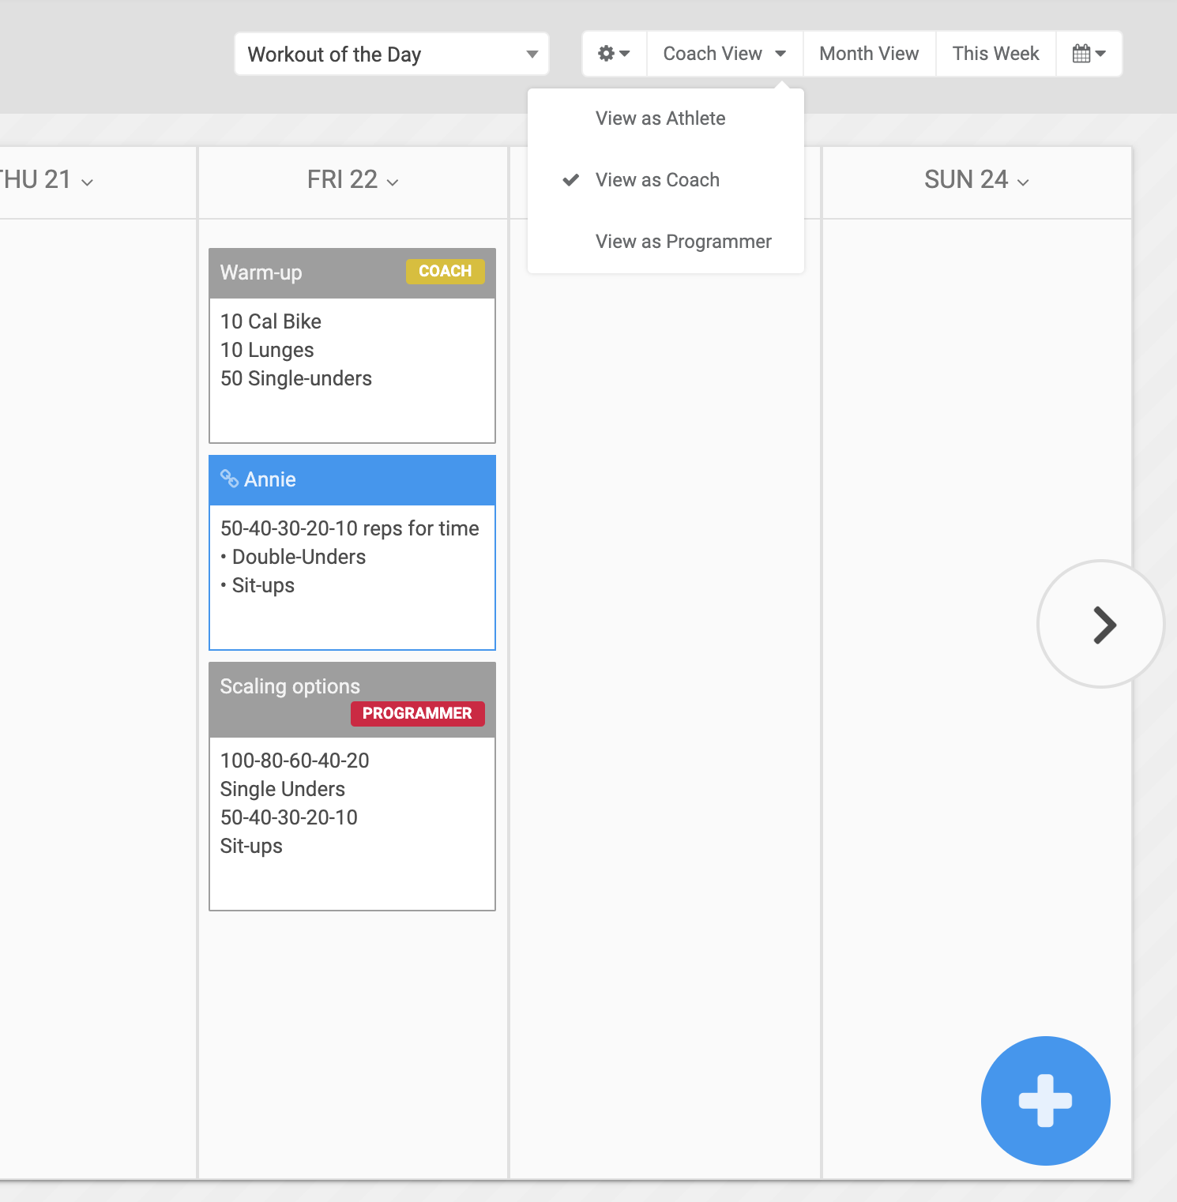Image resolution: width=1177 pixels, height=1202 pixels.
Task: Click the red PROGRAMMER badge
Action: 417,713
